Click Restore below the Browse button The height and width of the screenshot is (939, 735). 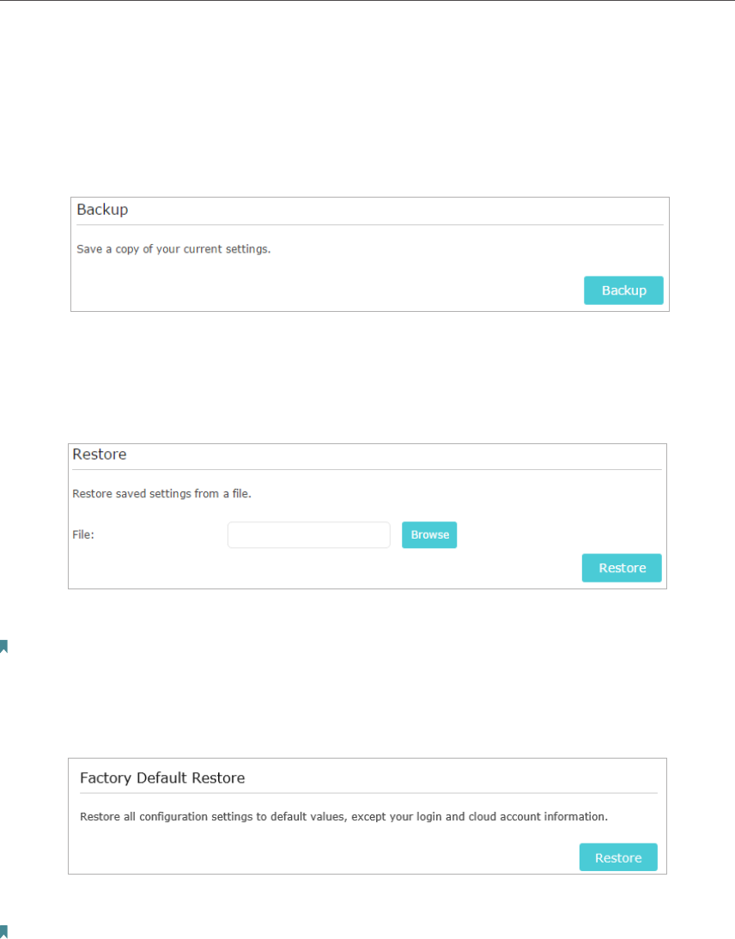point(622,568)
